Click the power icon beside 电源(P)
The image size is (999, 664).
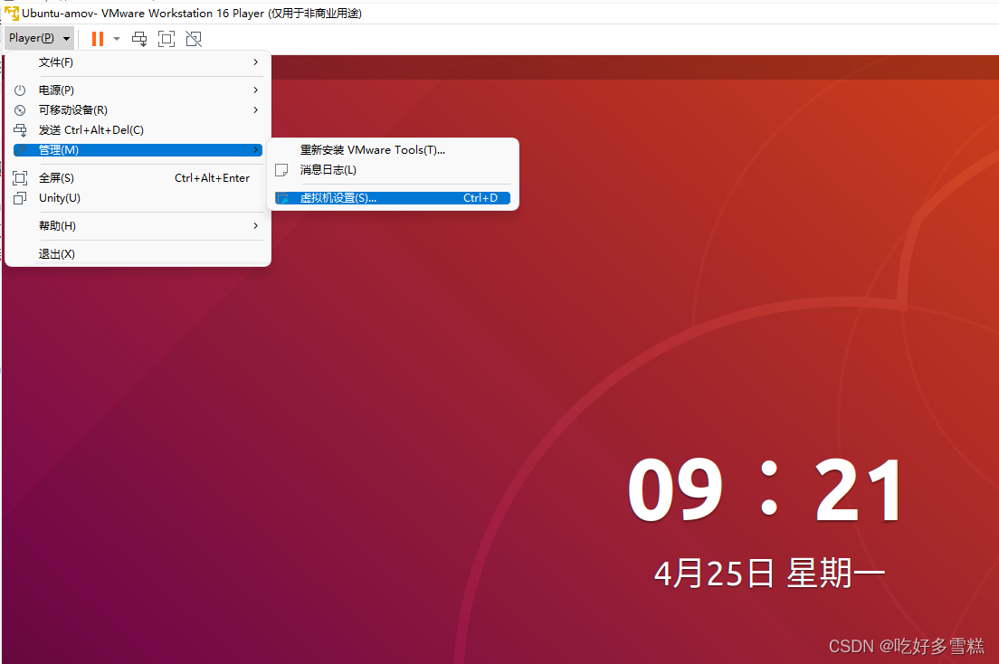tap(20, 90)
